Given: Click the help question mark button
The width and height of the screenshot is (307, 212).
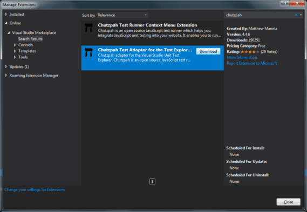Looking at the screenshot, I should coord(285,3).
